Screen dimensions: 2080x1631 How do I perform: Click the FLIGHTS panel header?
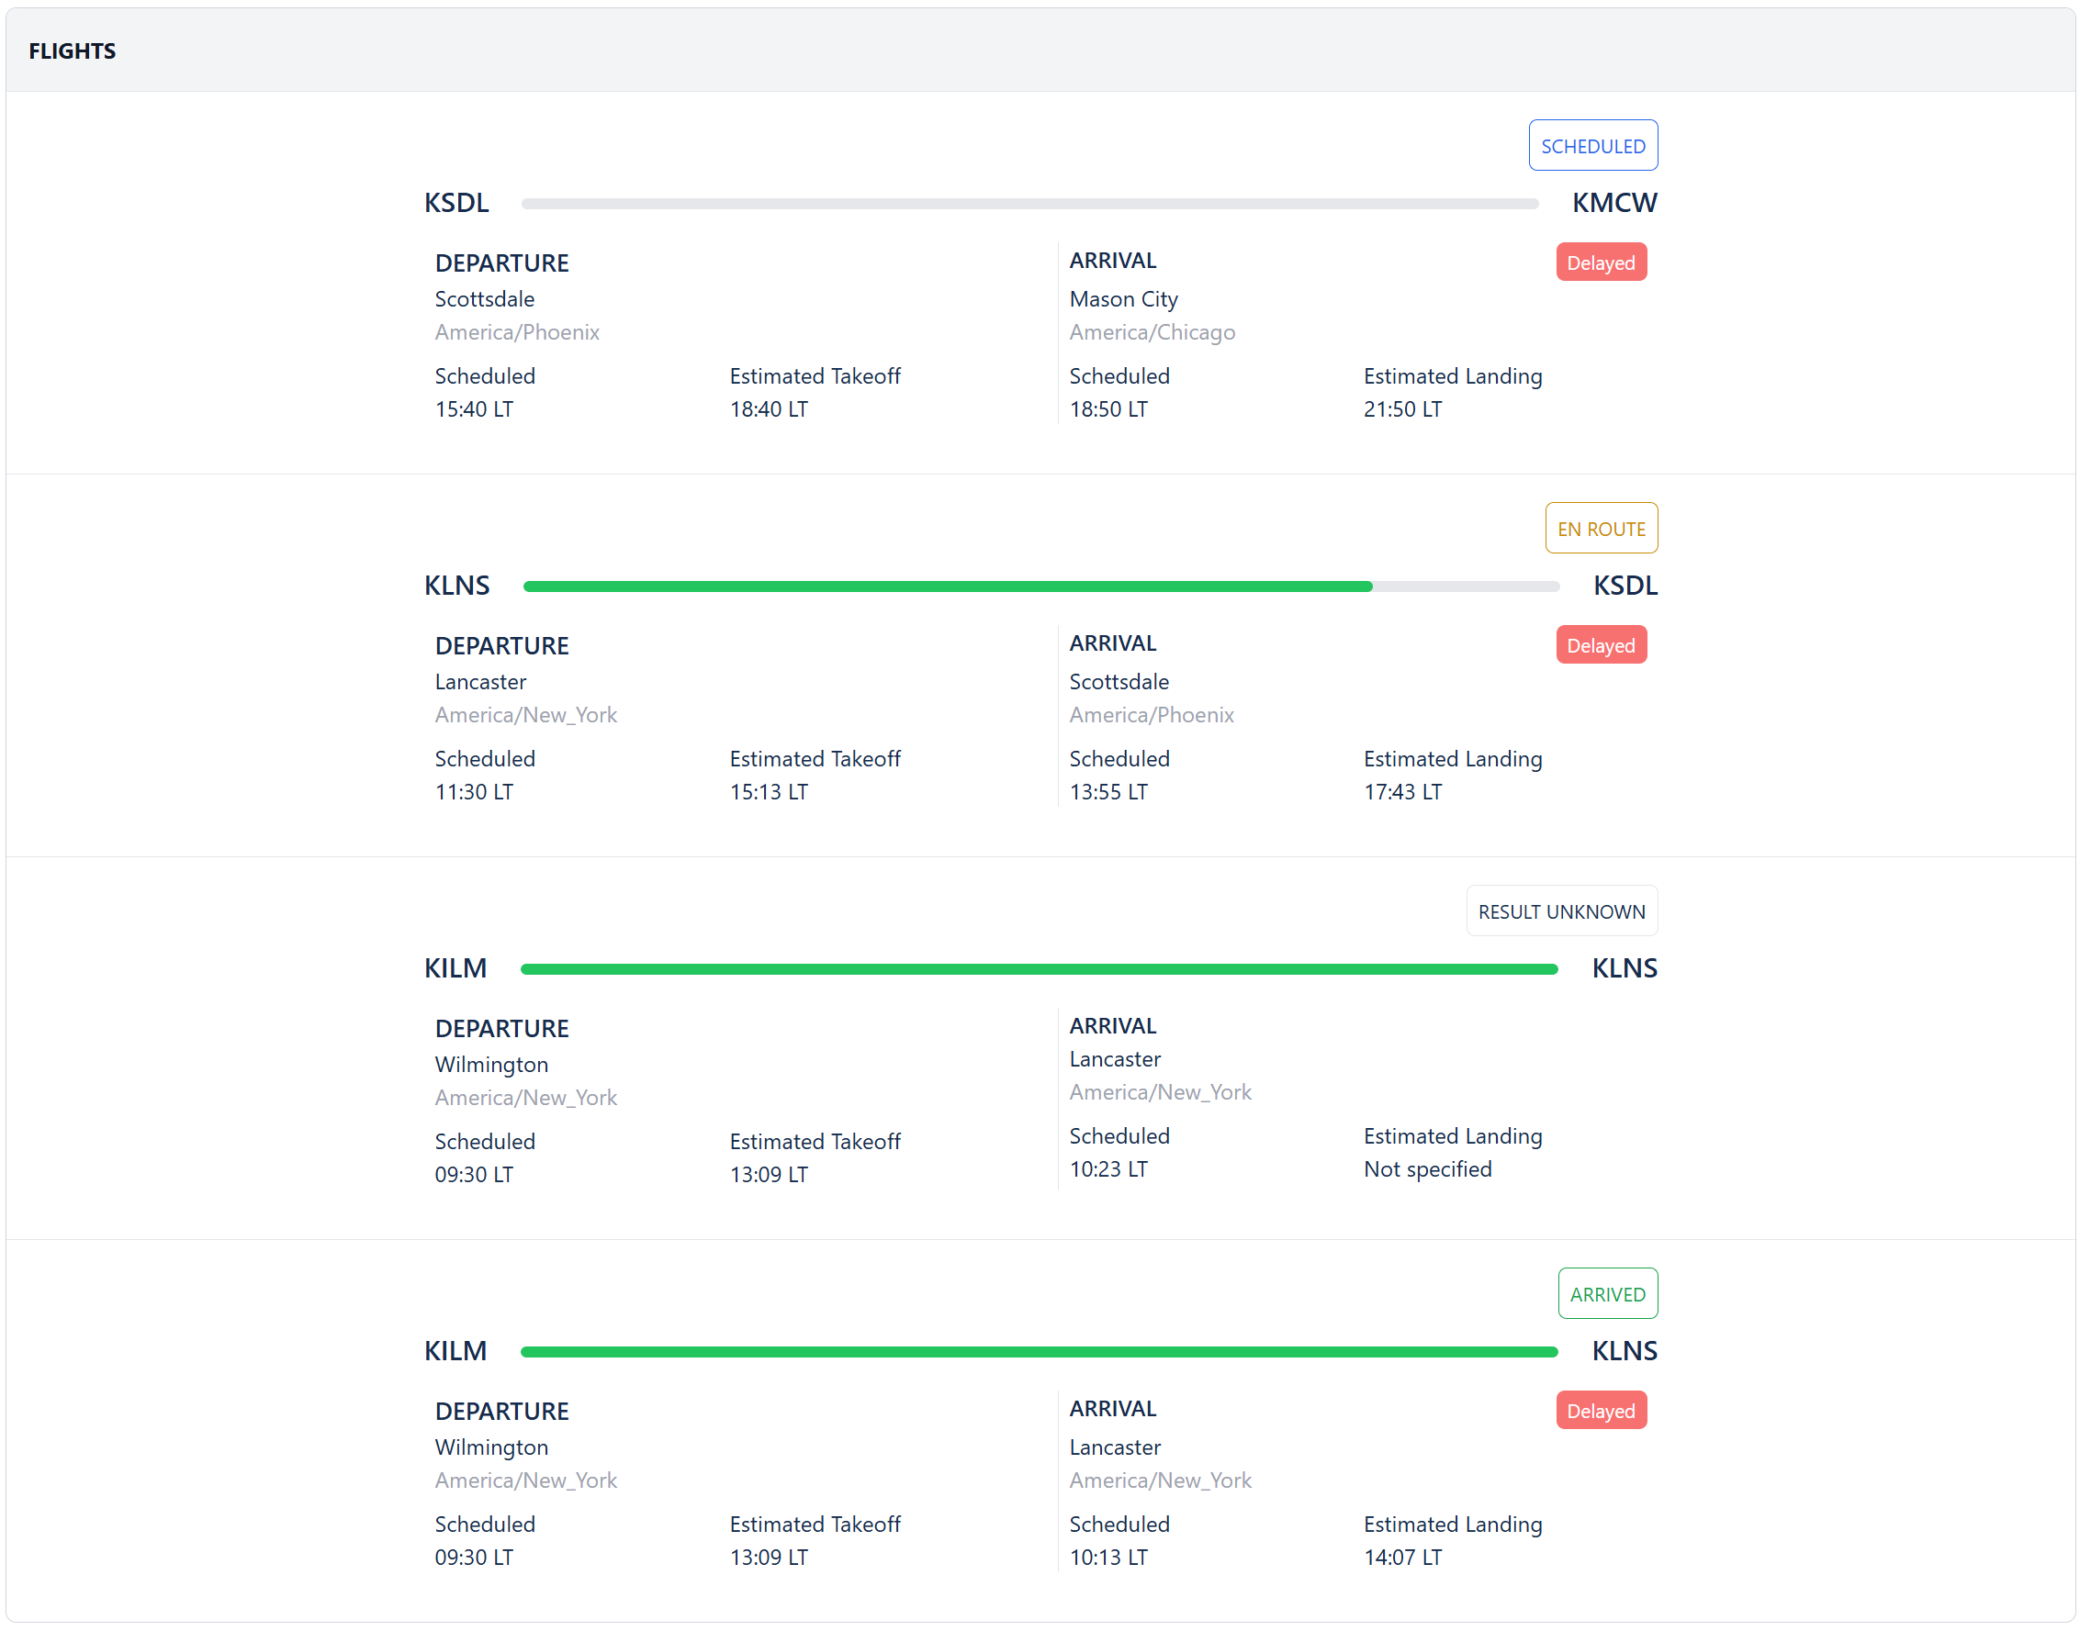(73, 51)
